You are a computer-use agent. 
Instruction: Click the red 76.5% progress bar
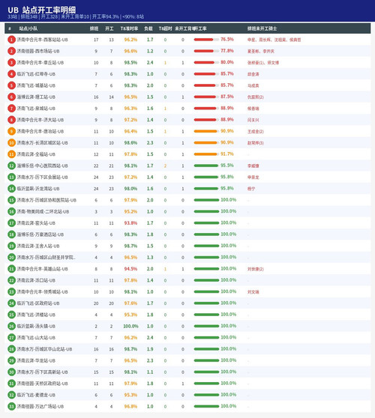pos(206,40)
